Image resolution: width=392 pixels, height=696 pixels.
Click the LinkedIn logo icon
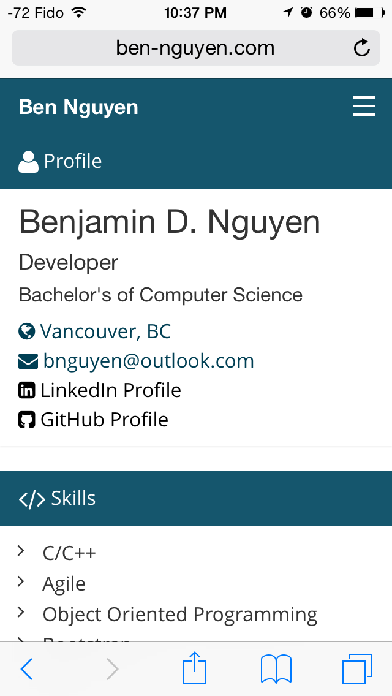pos(26,391)
